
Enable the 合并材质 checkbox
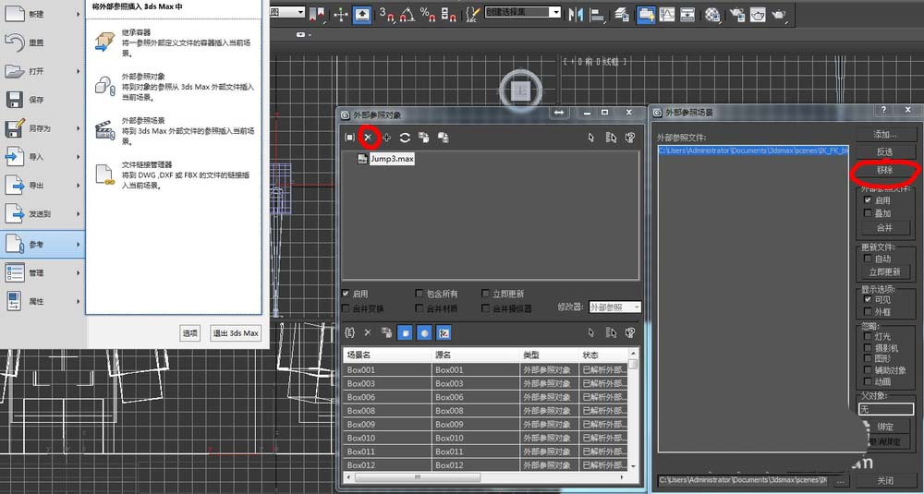tap(420, 308)
